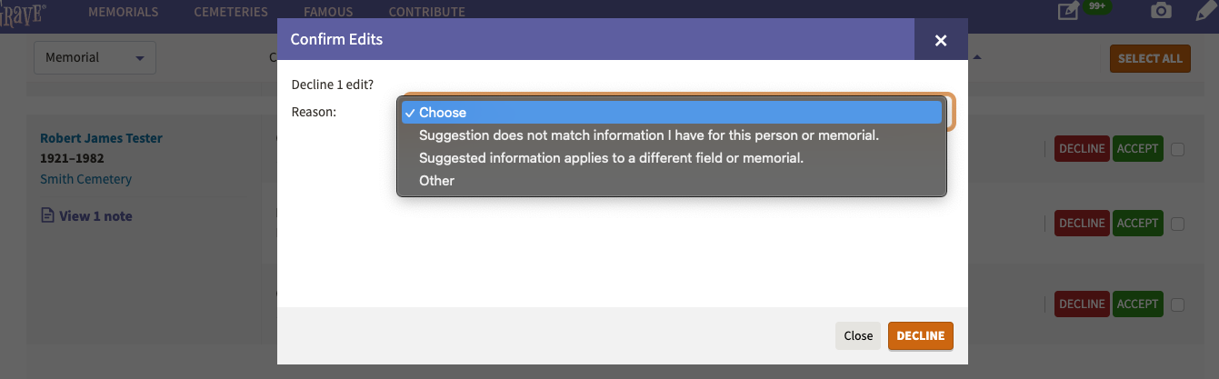Screen dimensions: 1219x379
Task: Click the camera icon in header
Action: click(1161, 11)
